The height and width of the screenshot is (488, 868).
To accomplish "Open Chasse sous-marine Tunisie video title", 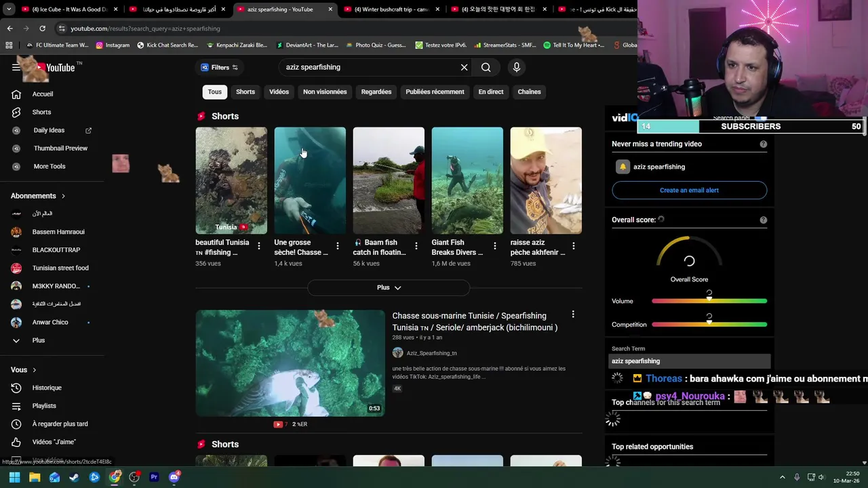I will (x=475, y=321).
